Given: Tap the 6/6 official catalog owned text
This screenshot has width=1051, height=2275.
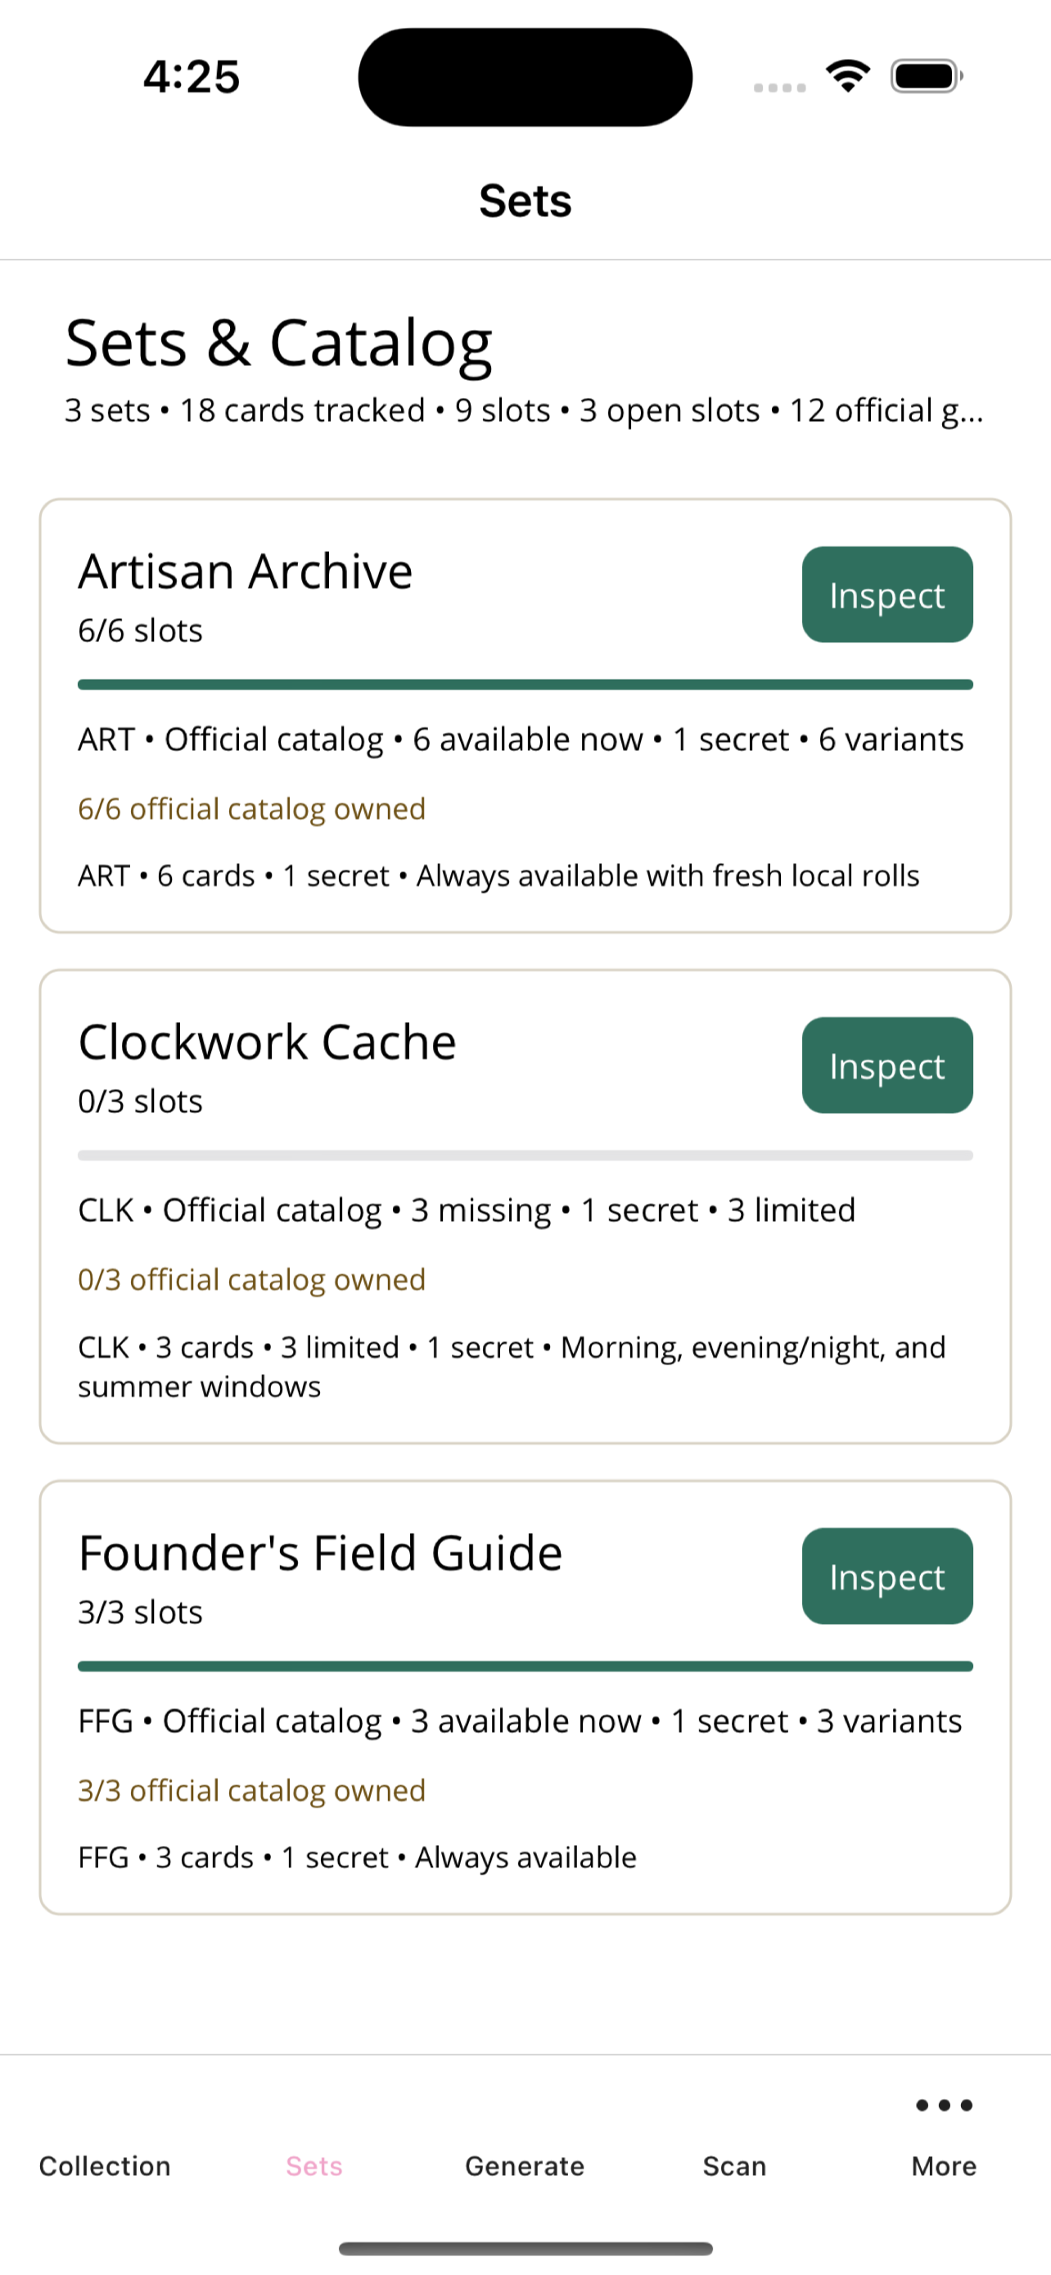Looking at the screenshot, I should (251, 809).
